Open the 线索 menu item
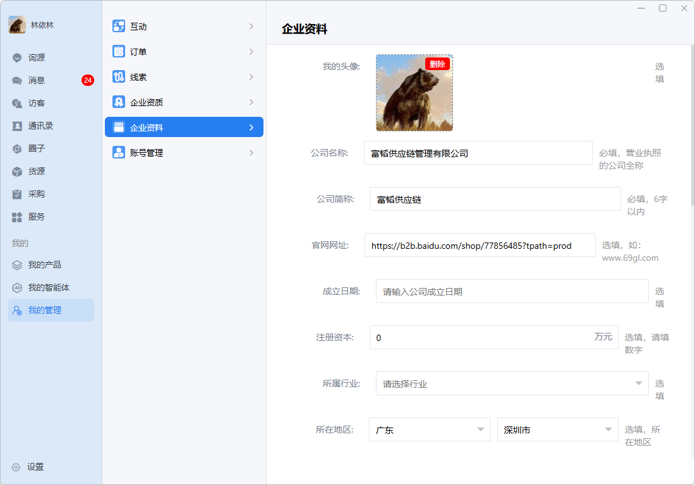 point(184,76)
